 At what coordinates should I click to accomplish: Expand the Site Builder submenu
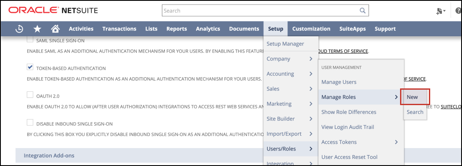pyautogui.click(x=291, y=119)
